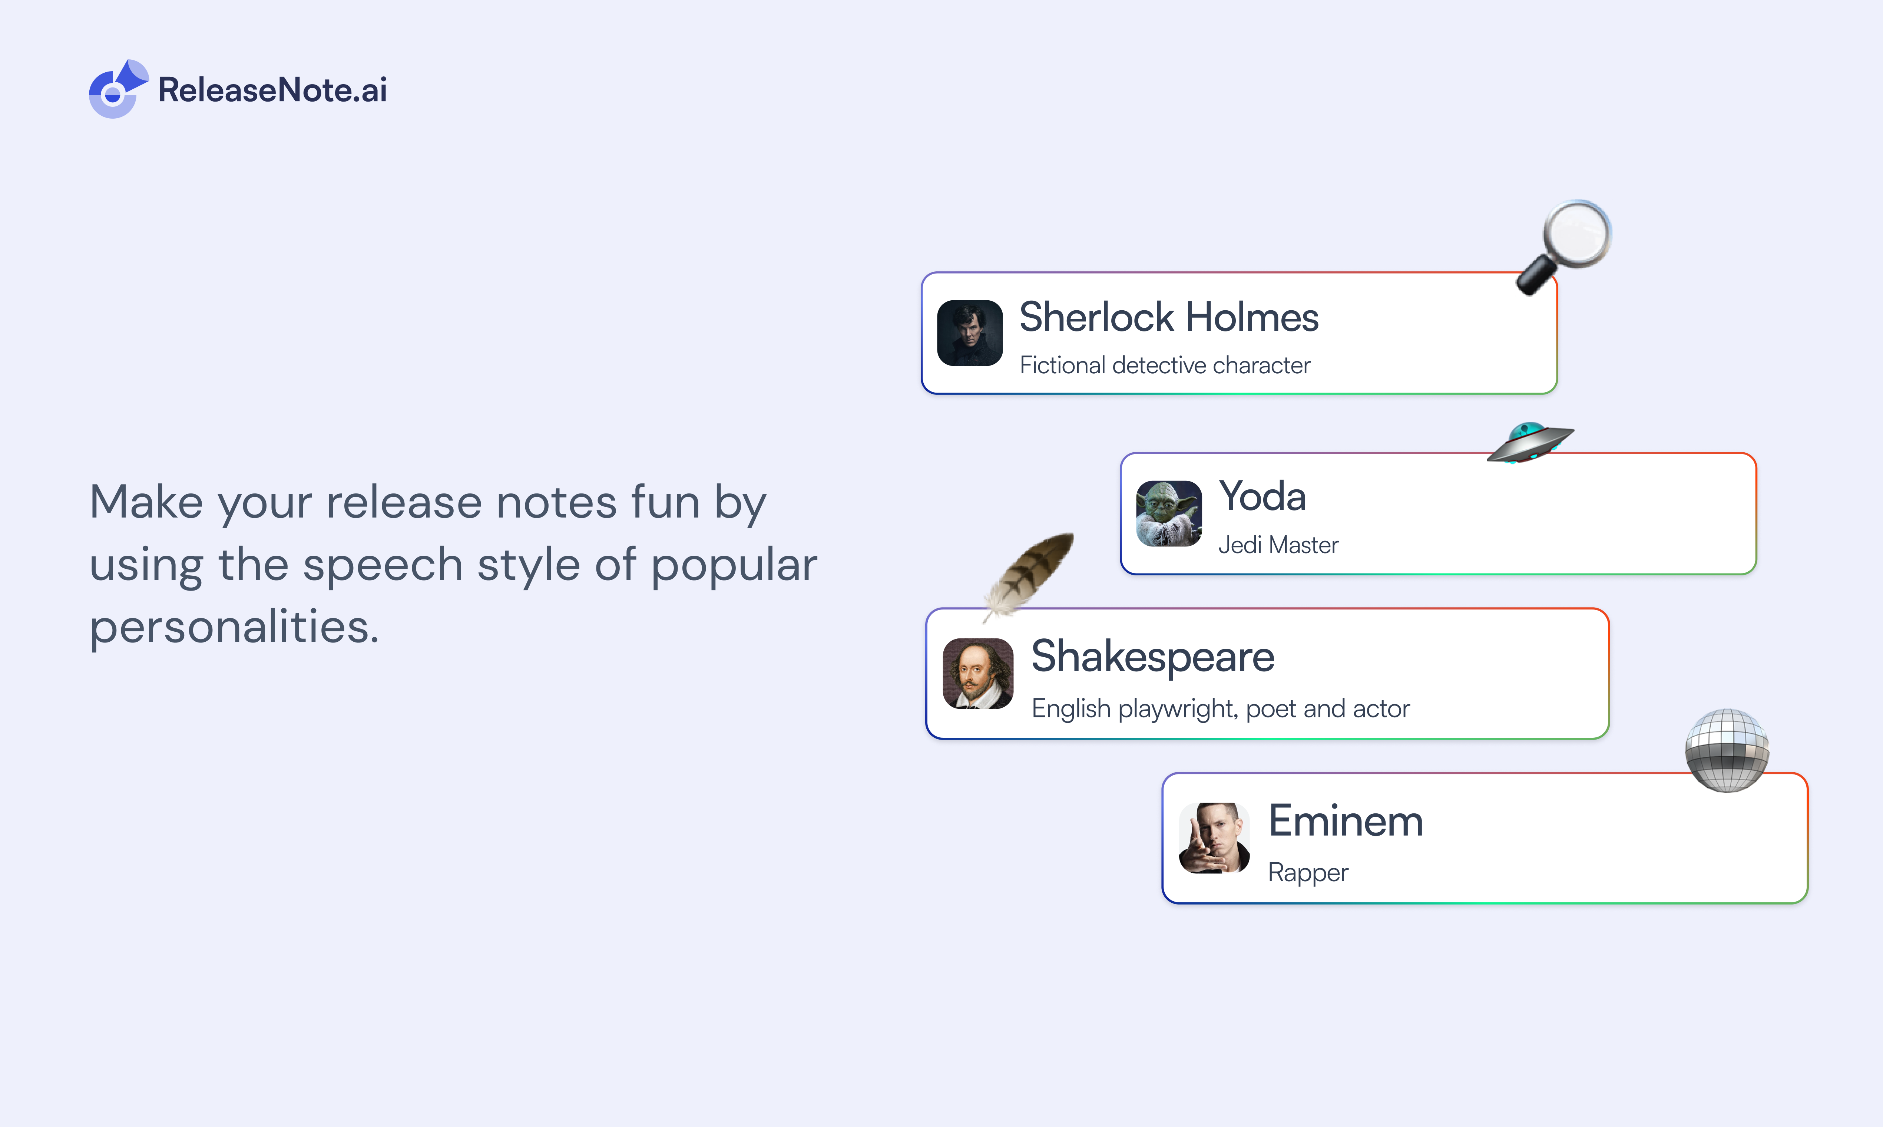1883x1127 pixels.
Task: Click the 'Rapper' subtitle text
Action: (x=1308, y=873)
